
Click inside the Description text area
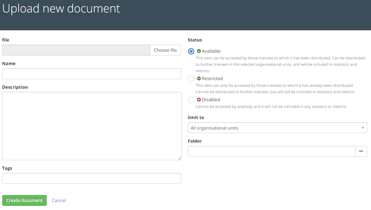pos(92,126)
